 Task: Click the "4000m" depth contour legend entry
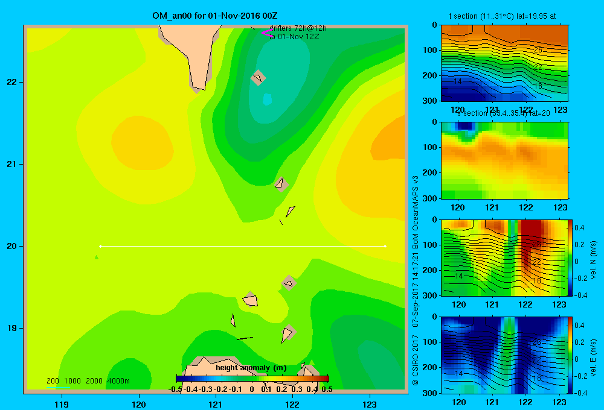(x=118, y=381)
